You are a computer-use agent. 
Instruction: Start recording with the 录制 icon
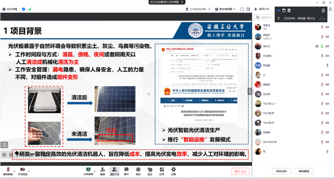coord(138,170)
